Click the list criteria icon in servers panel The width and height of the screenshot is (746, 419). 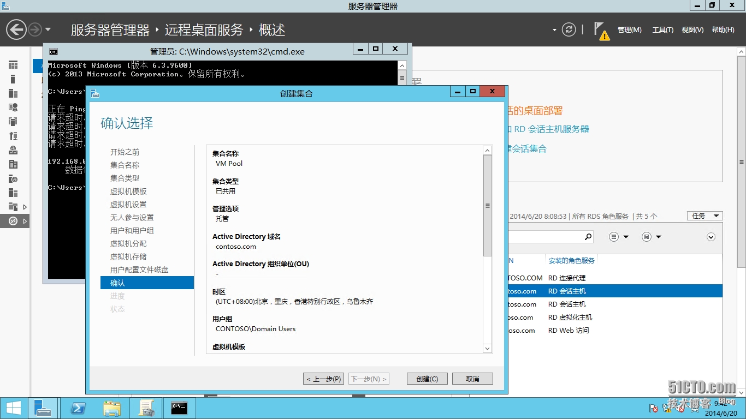(614, 237)
